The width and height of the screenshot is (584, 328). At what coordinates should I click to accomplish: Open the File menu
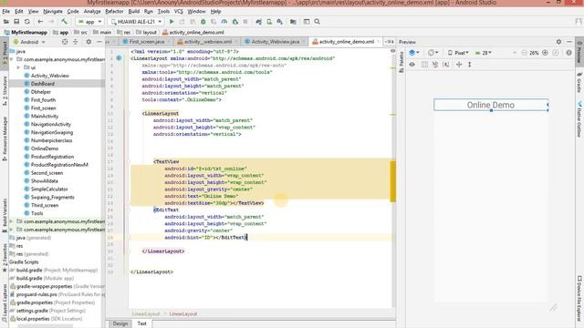(6, 12)
